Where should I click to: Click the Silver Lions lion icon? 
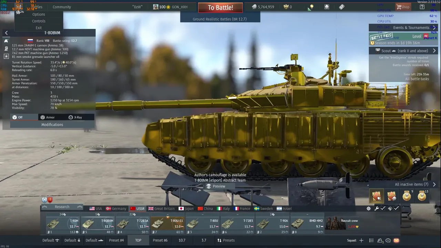[254, 7]
